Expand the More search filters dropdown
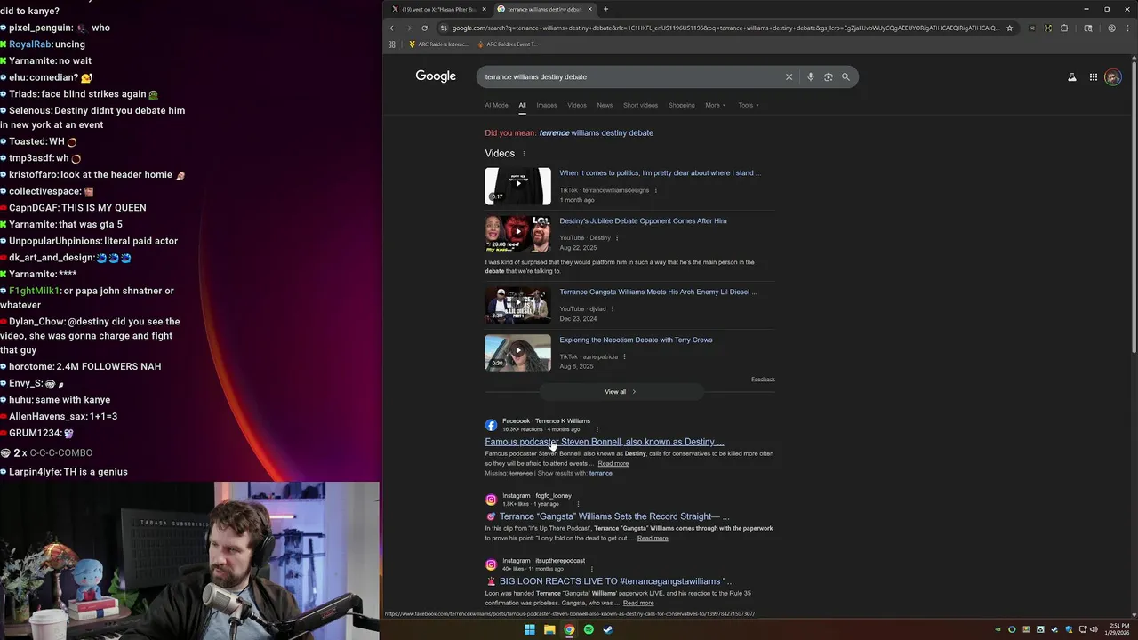Screen dimensions: 1138x640 (x=715, y=105)
